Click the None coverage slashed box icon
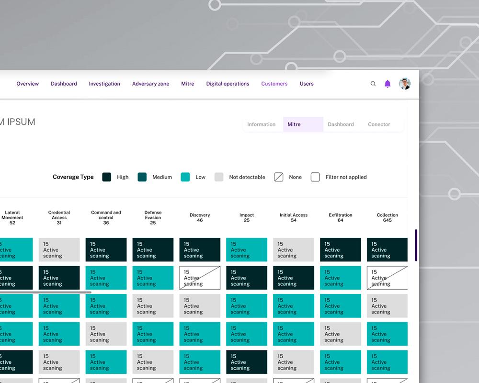The height and width of the screenshot is (383, 479). (279, 177)
